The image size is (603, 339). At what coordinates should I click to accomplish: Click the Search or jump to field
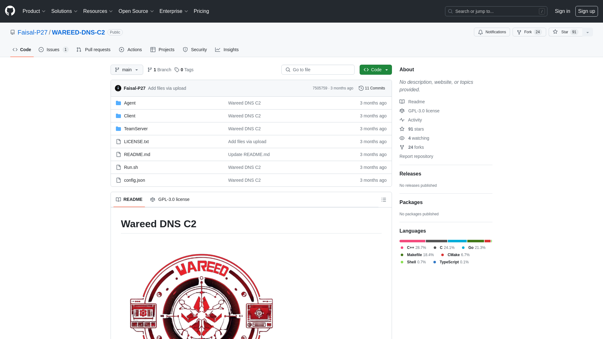(496, 11)
